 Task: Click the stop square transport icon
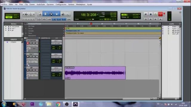click(151, 14)
